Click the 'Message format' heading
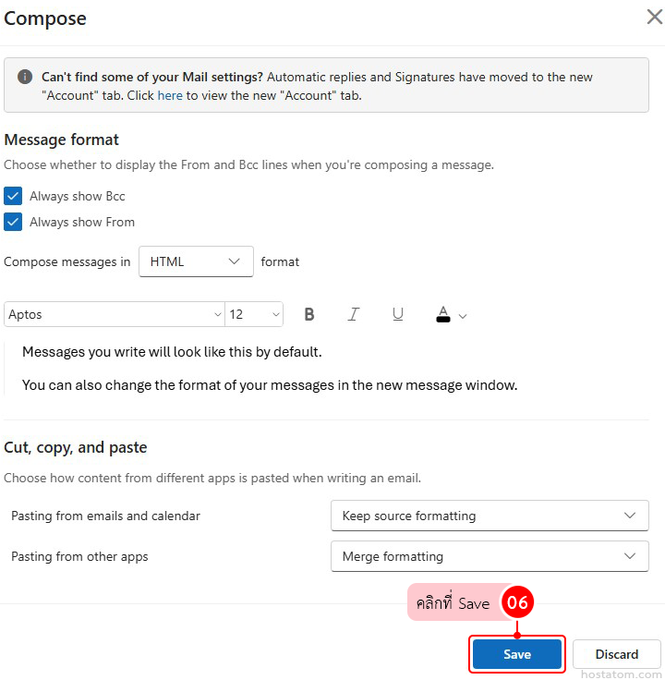The width and height of the screenshot is (665, 680). pyautogui.click(x=61, y=140)
